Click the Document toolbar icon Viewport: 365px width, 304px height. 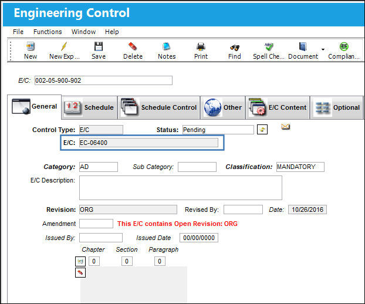pyautogui.click(x=303, y=50)
